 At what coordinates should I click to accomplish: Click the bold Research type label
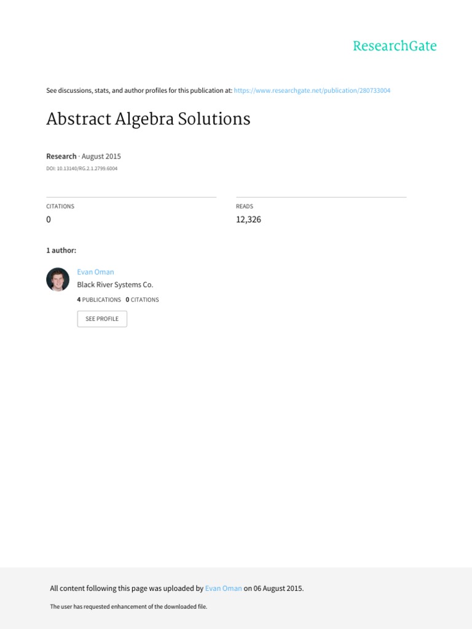point(61,157)
